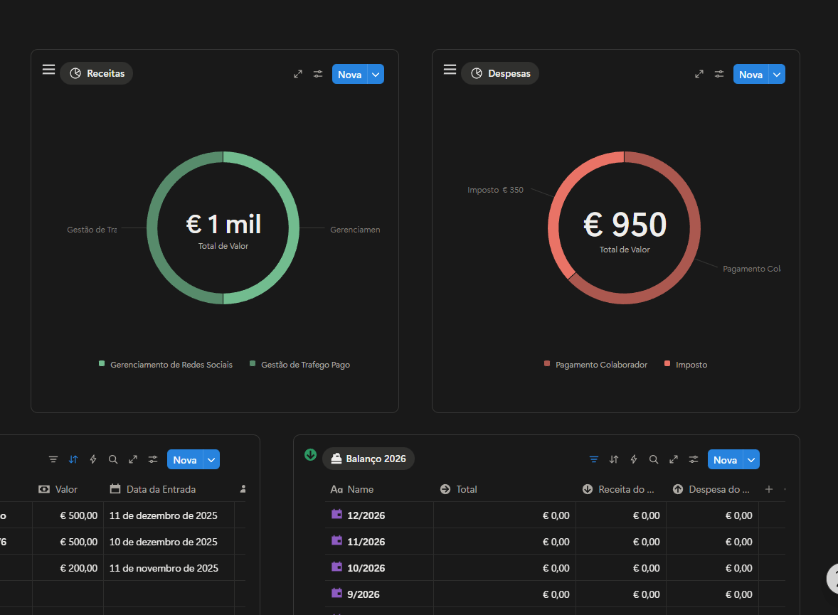Screen dimensions: 838x615
Task: Click the green down-arrow icon beside Balanço 2026
Action: (x=310, y=455)
